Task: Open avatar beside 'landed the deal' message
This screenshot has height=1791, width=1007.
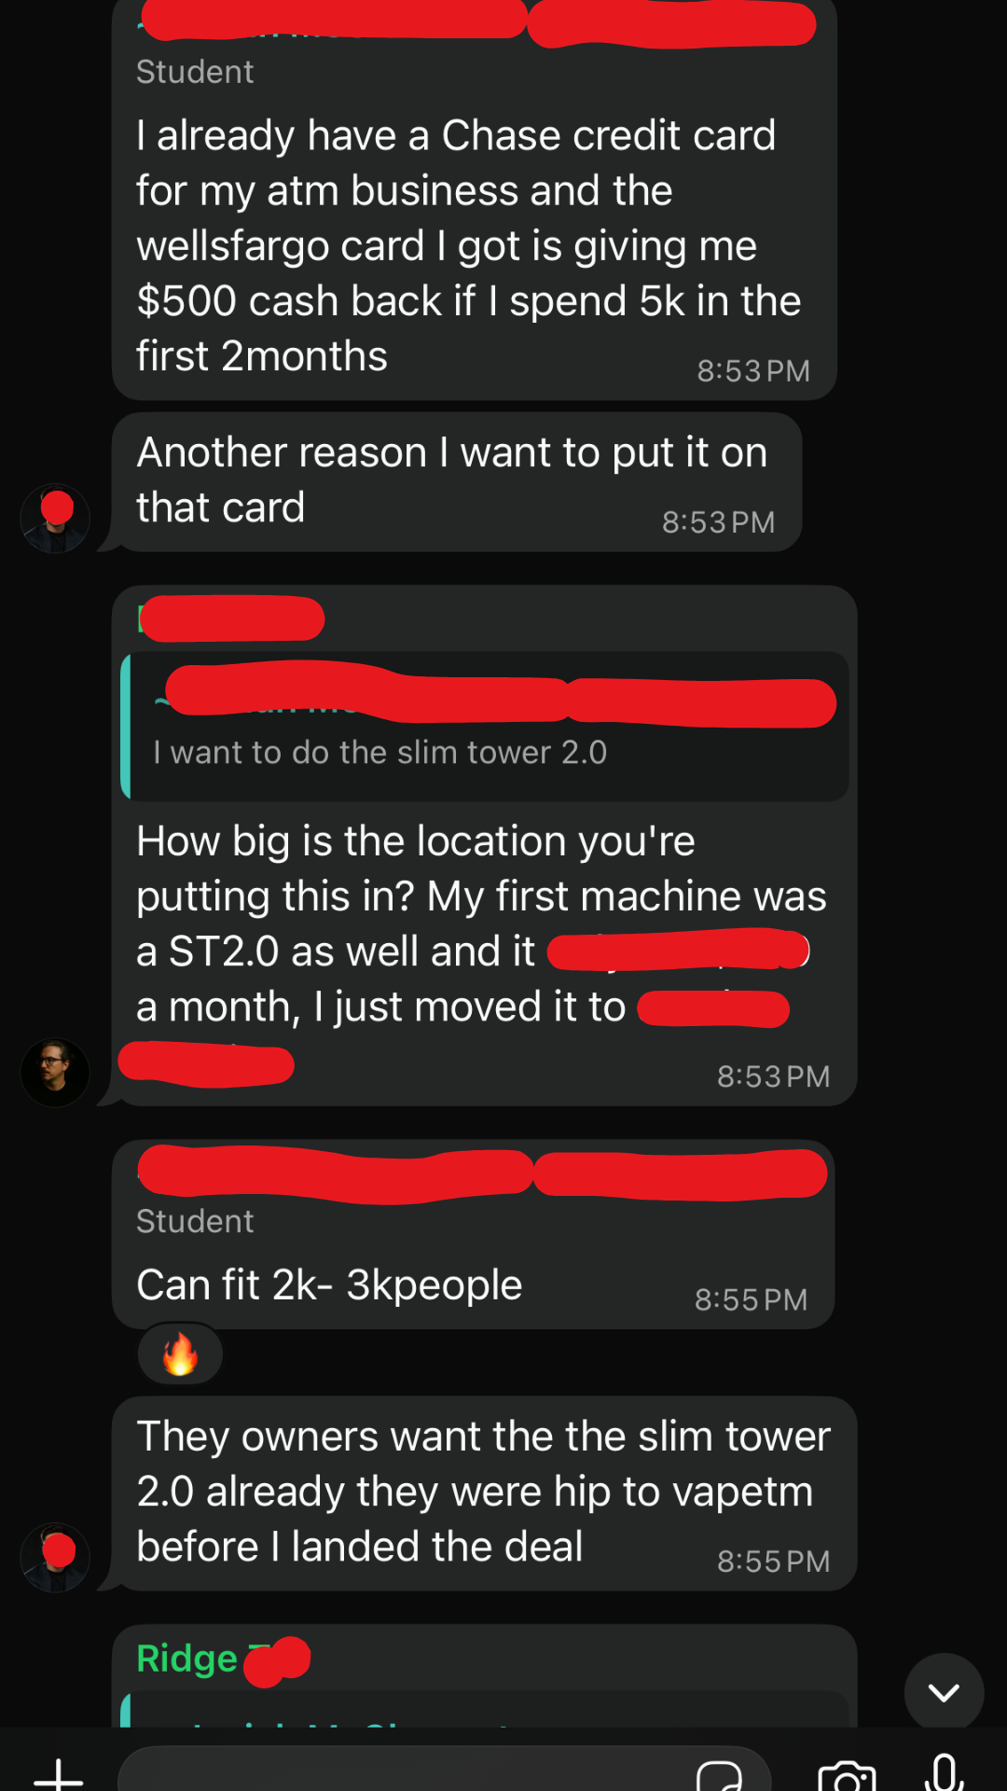Action: coord(55,1557)
